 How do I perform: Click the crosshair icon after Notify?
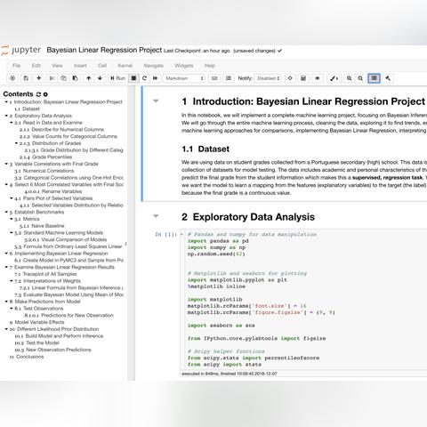pos(290,78)
